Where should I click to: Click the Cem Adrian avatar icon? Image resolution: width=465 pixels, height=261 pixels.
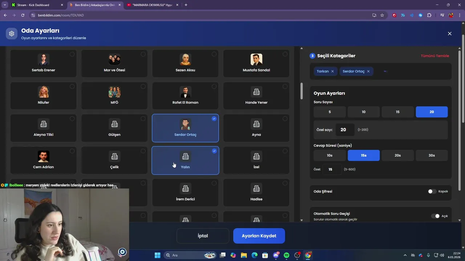[x=44, y=156]
